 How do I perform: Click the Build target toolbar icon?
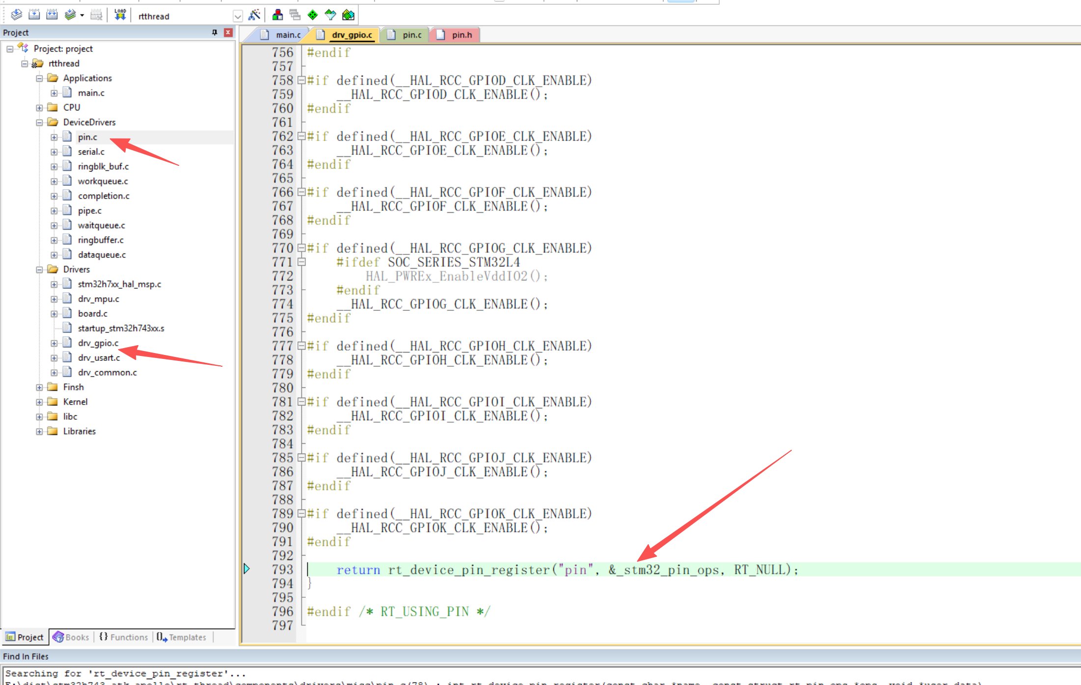(x=34, y=15)
